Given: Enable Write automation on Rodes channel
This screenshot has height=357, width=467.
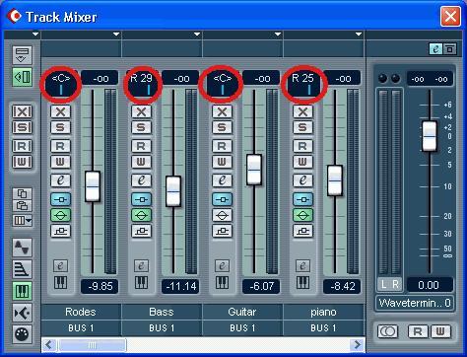Looking at the screenshot, I should [60, 162].
